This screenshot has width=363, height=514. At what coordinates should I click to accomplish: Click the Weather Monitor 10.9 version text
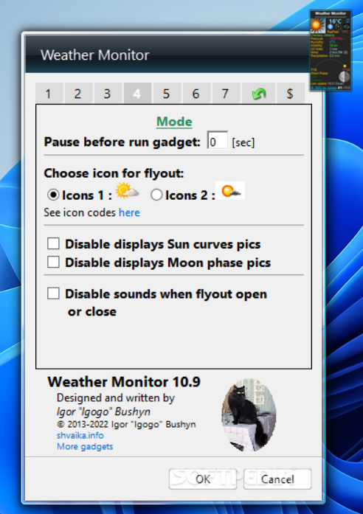(124, 382)
